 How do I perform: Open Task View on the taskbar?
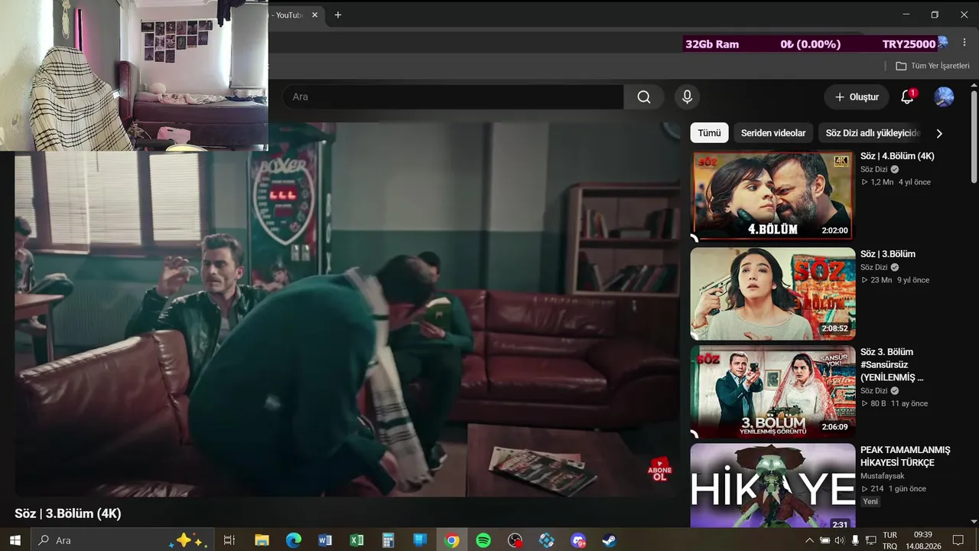point(229,540)
